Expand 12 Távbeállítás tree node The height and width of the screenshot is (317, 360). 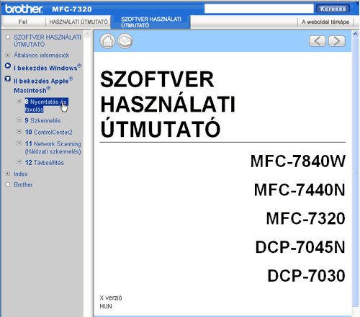[19, 162]
